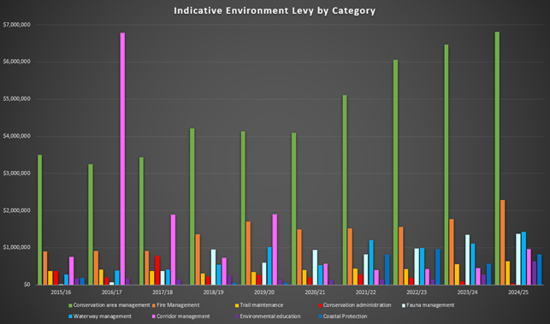550x324 pixels.
Task: Click the Coastal Protection legend entry
Action: point(343,316)
